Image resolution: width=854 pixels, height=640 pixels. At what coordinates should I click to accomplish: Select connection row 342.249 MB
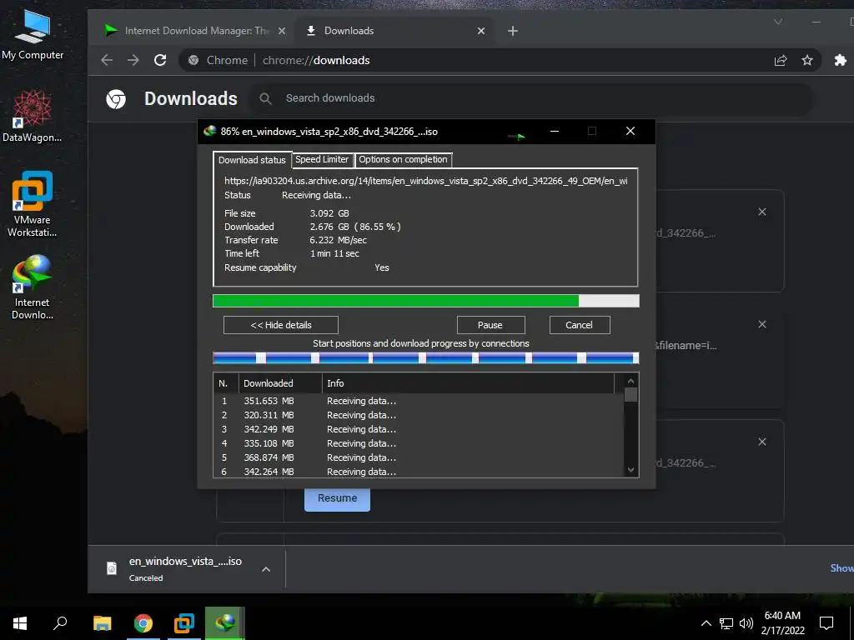coord(419,429)
